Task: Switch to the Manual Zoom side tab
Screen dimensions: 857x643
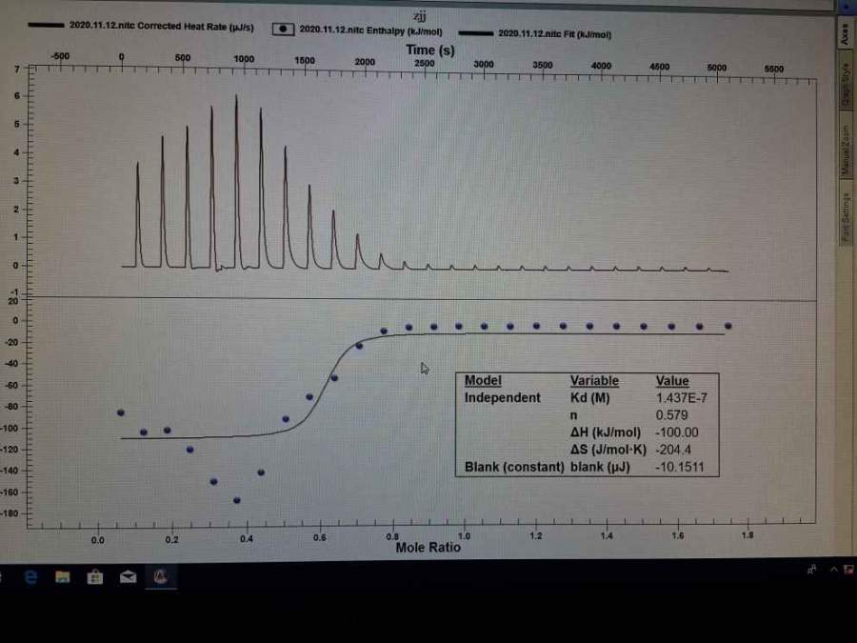Action: click(844, 153)
